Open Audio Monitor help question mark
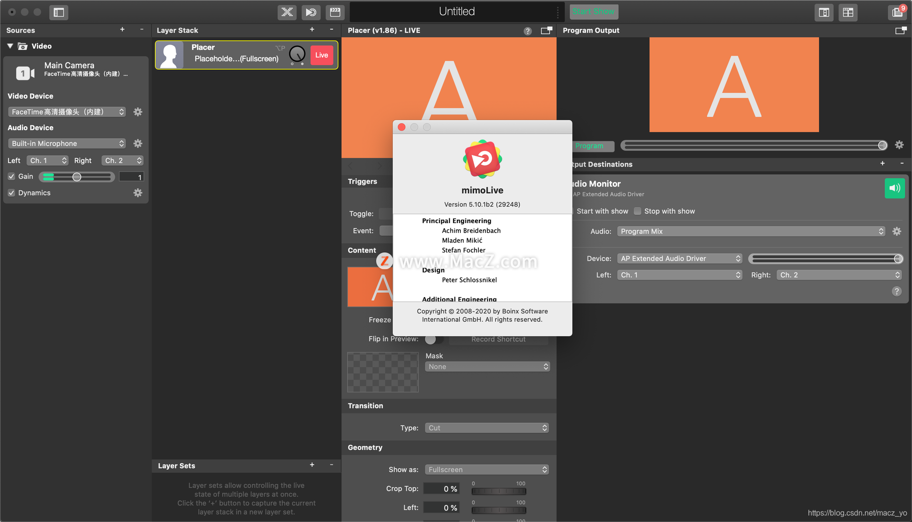 (897, 291)
